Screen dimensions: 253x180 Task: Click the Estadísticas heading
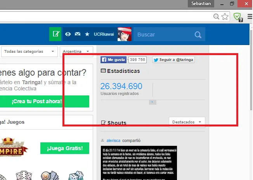[123, 71]
